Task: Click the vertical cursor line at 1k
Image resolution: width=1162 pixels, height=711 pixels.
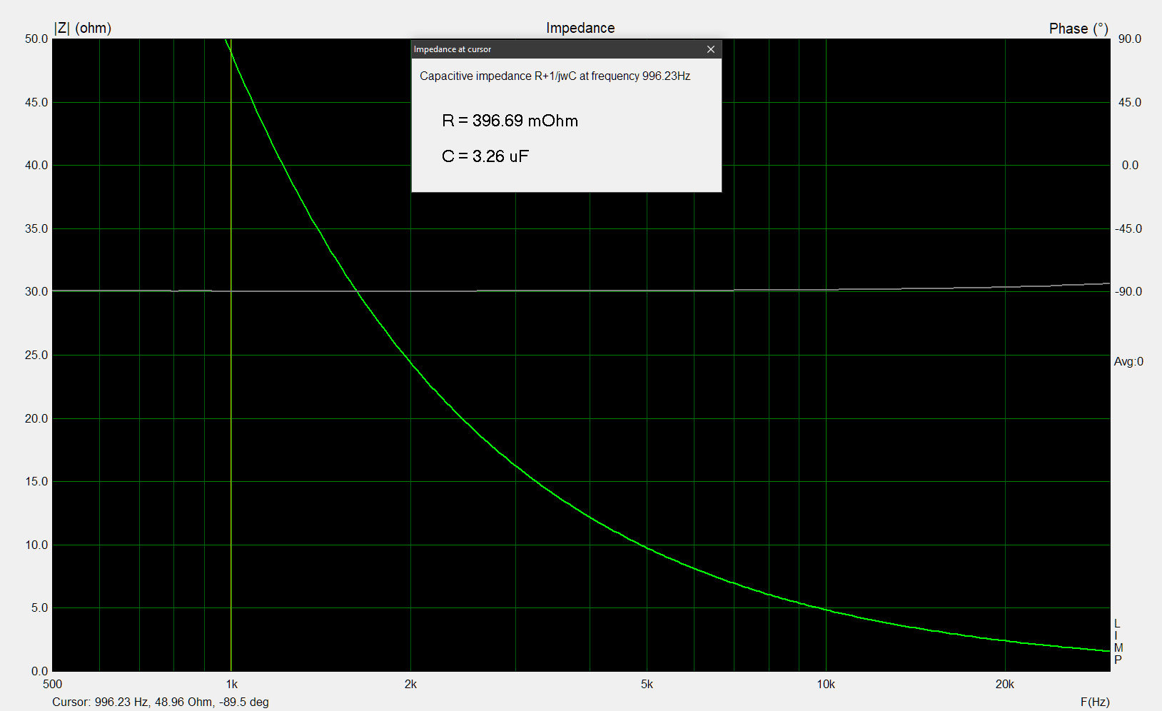Action: coord(231,428)
